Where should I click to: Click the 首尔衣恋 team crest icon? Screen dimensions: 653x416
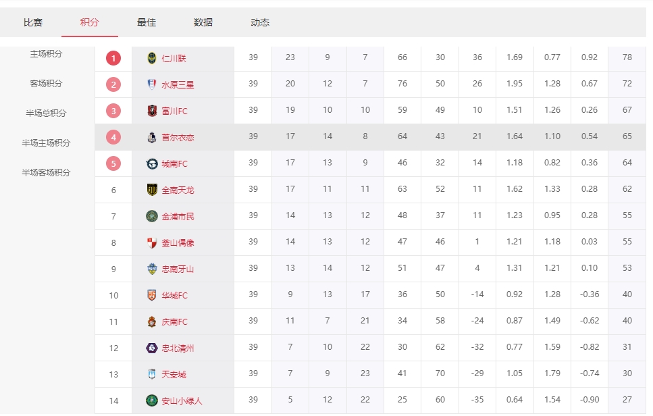coord(152,137)
